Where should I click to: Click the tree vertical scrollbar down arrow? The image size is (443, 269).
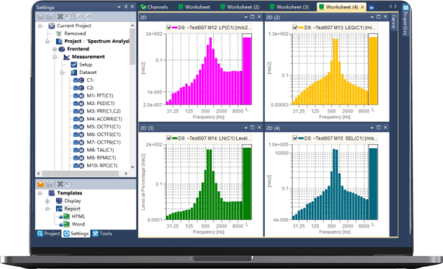132,167
